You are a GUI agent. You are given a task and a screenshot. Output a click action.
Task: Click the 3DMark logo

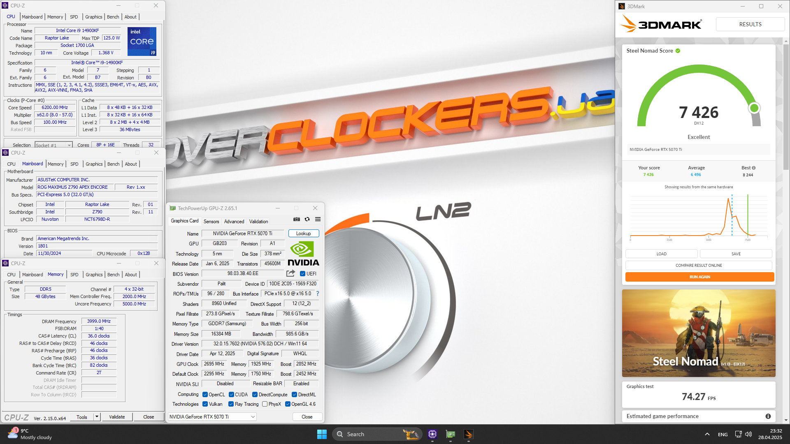coord(661,24)
